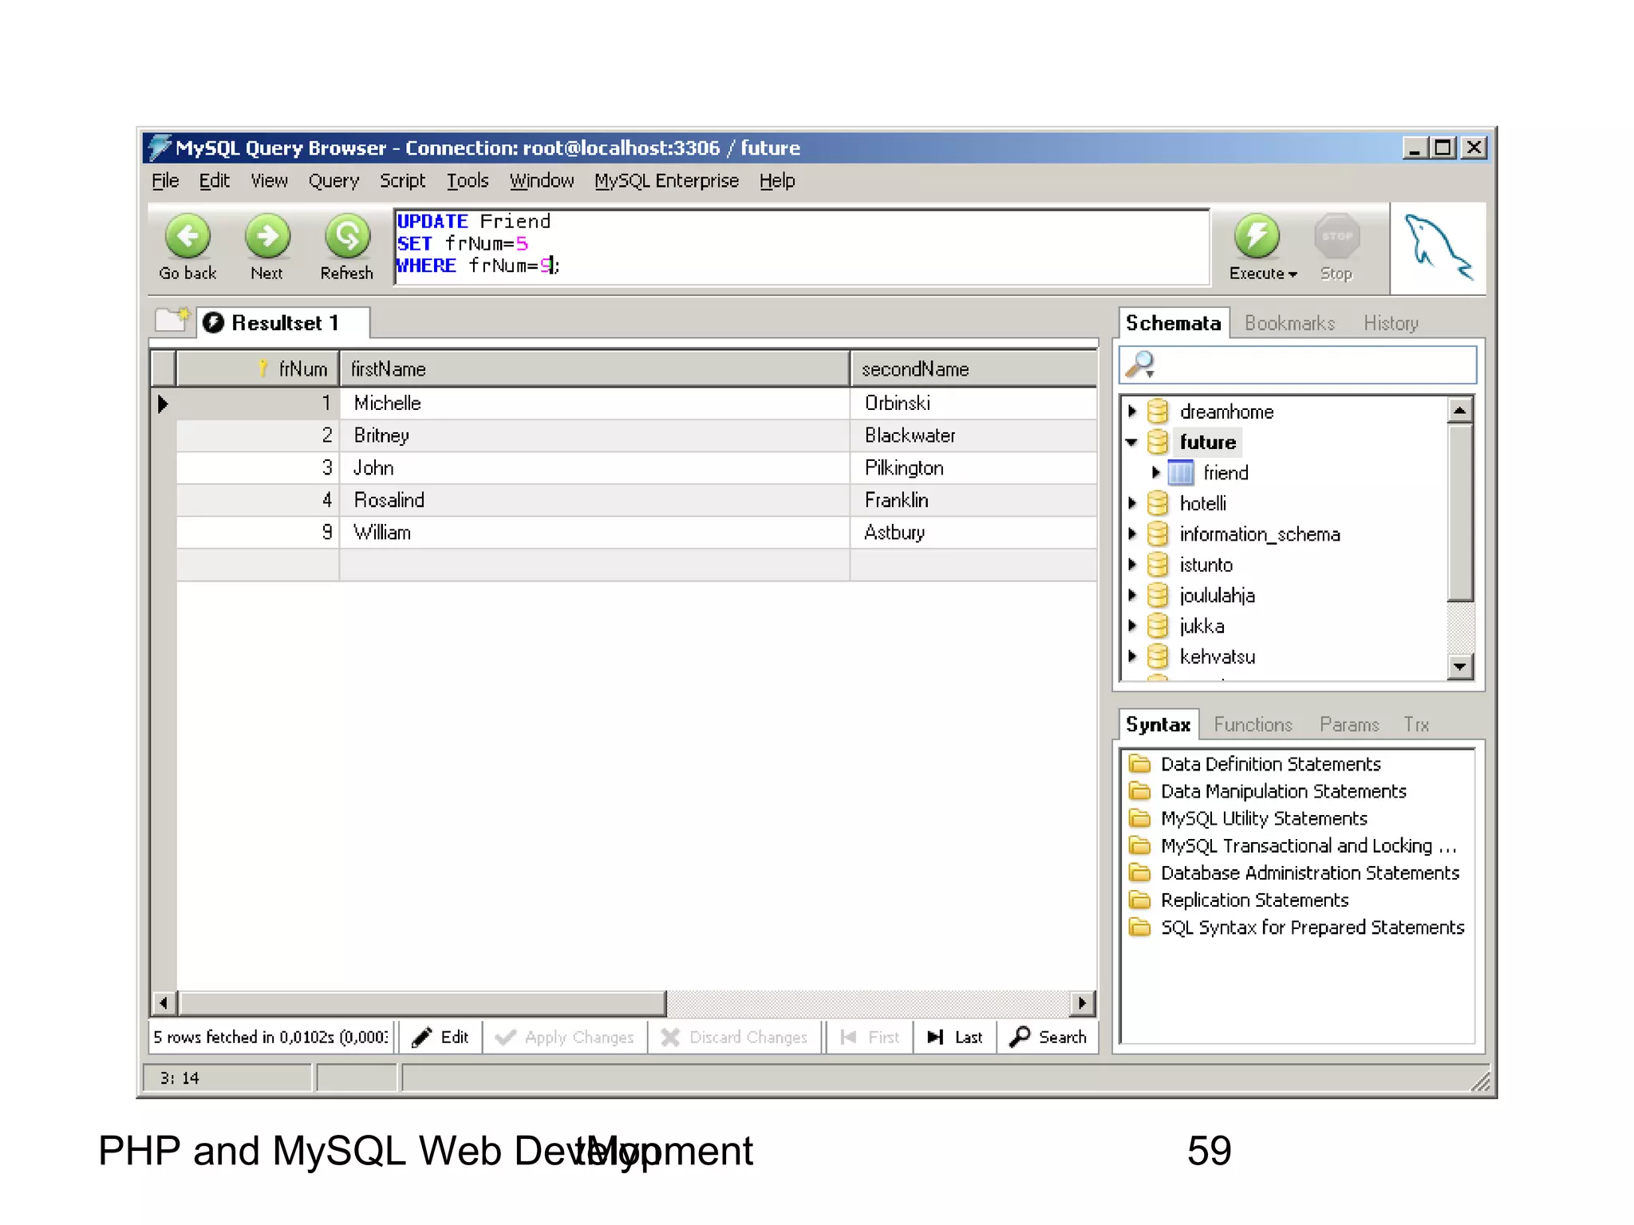1634x1225 pixels.
Task: Select the joululahja database icon
Action: [1158, 595]
